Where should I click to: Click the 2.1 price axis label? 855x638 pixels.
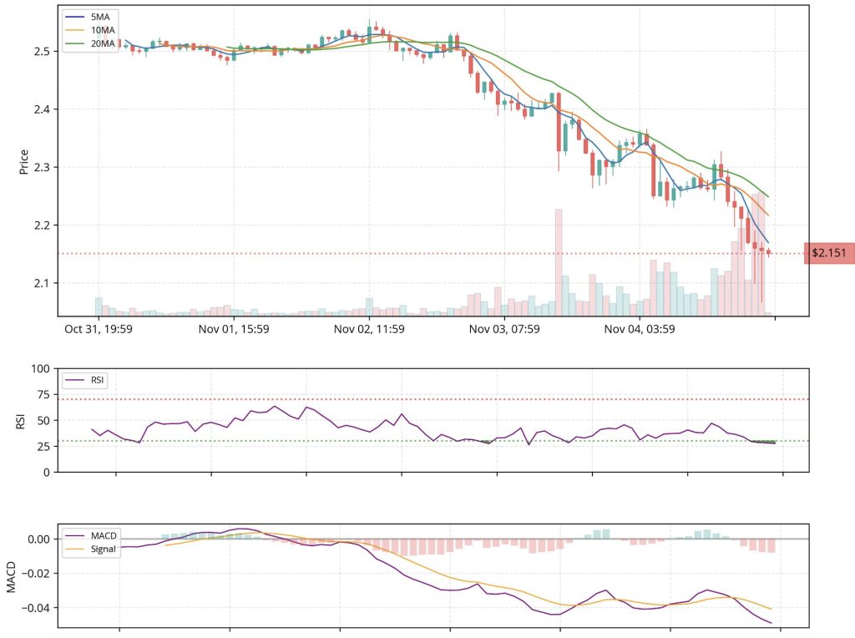coord(42,283)
